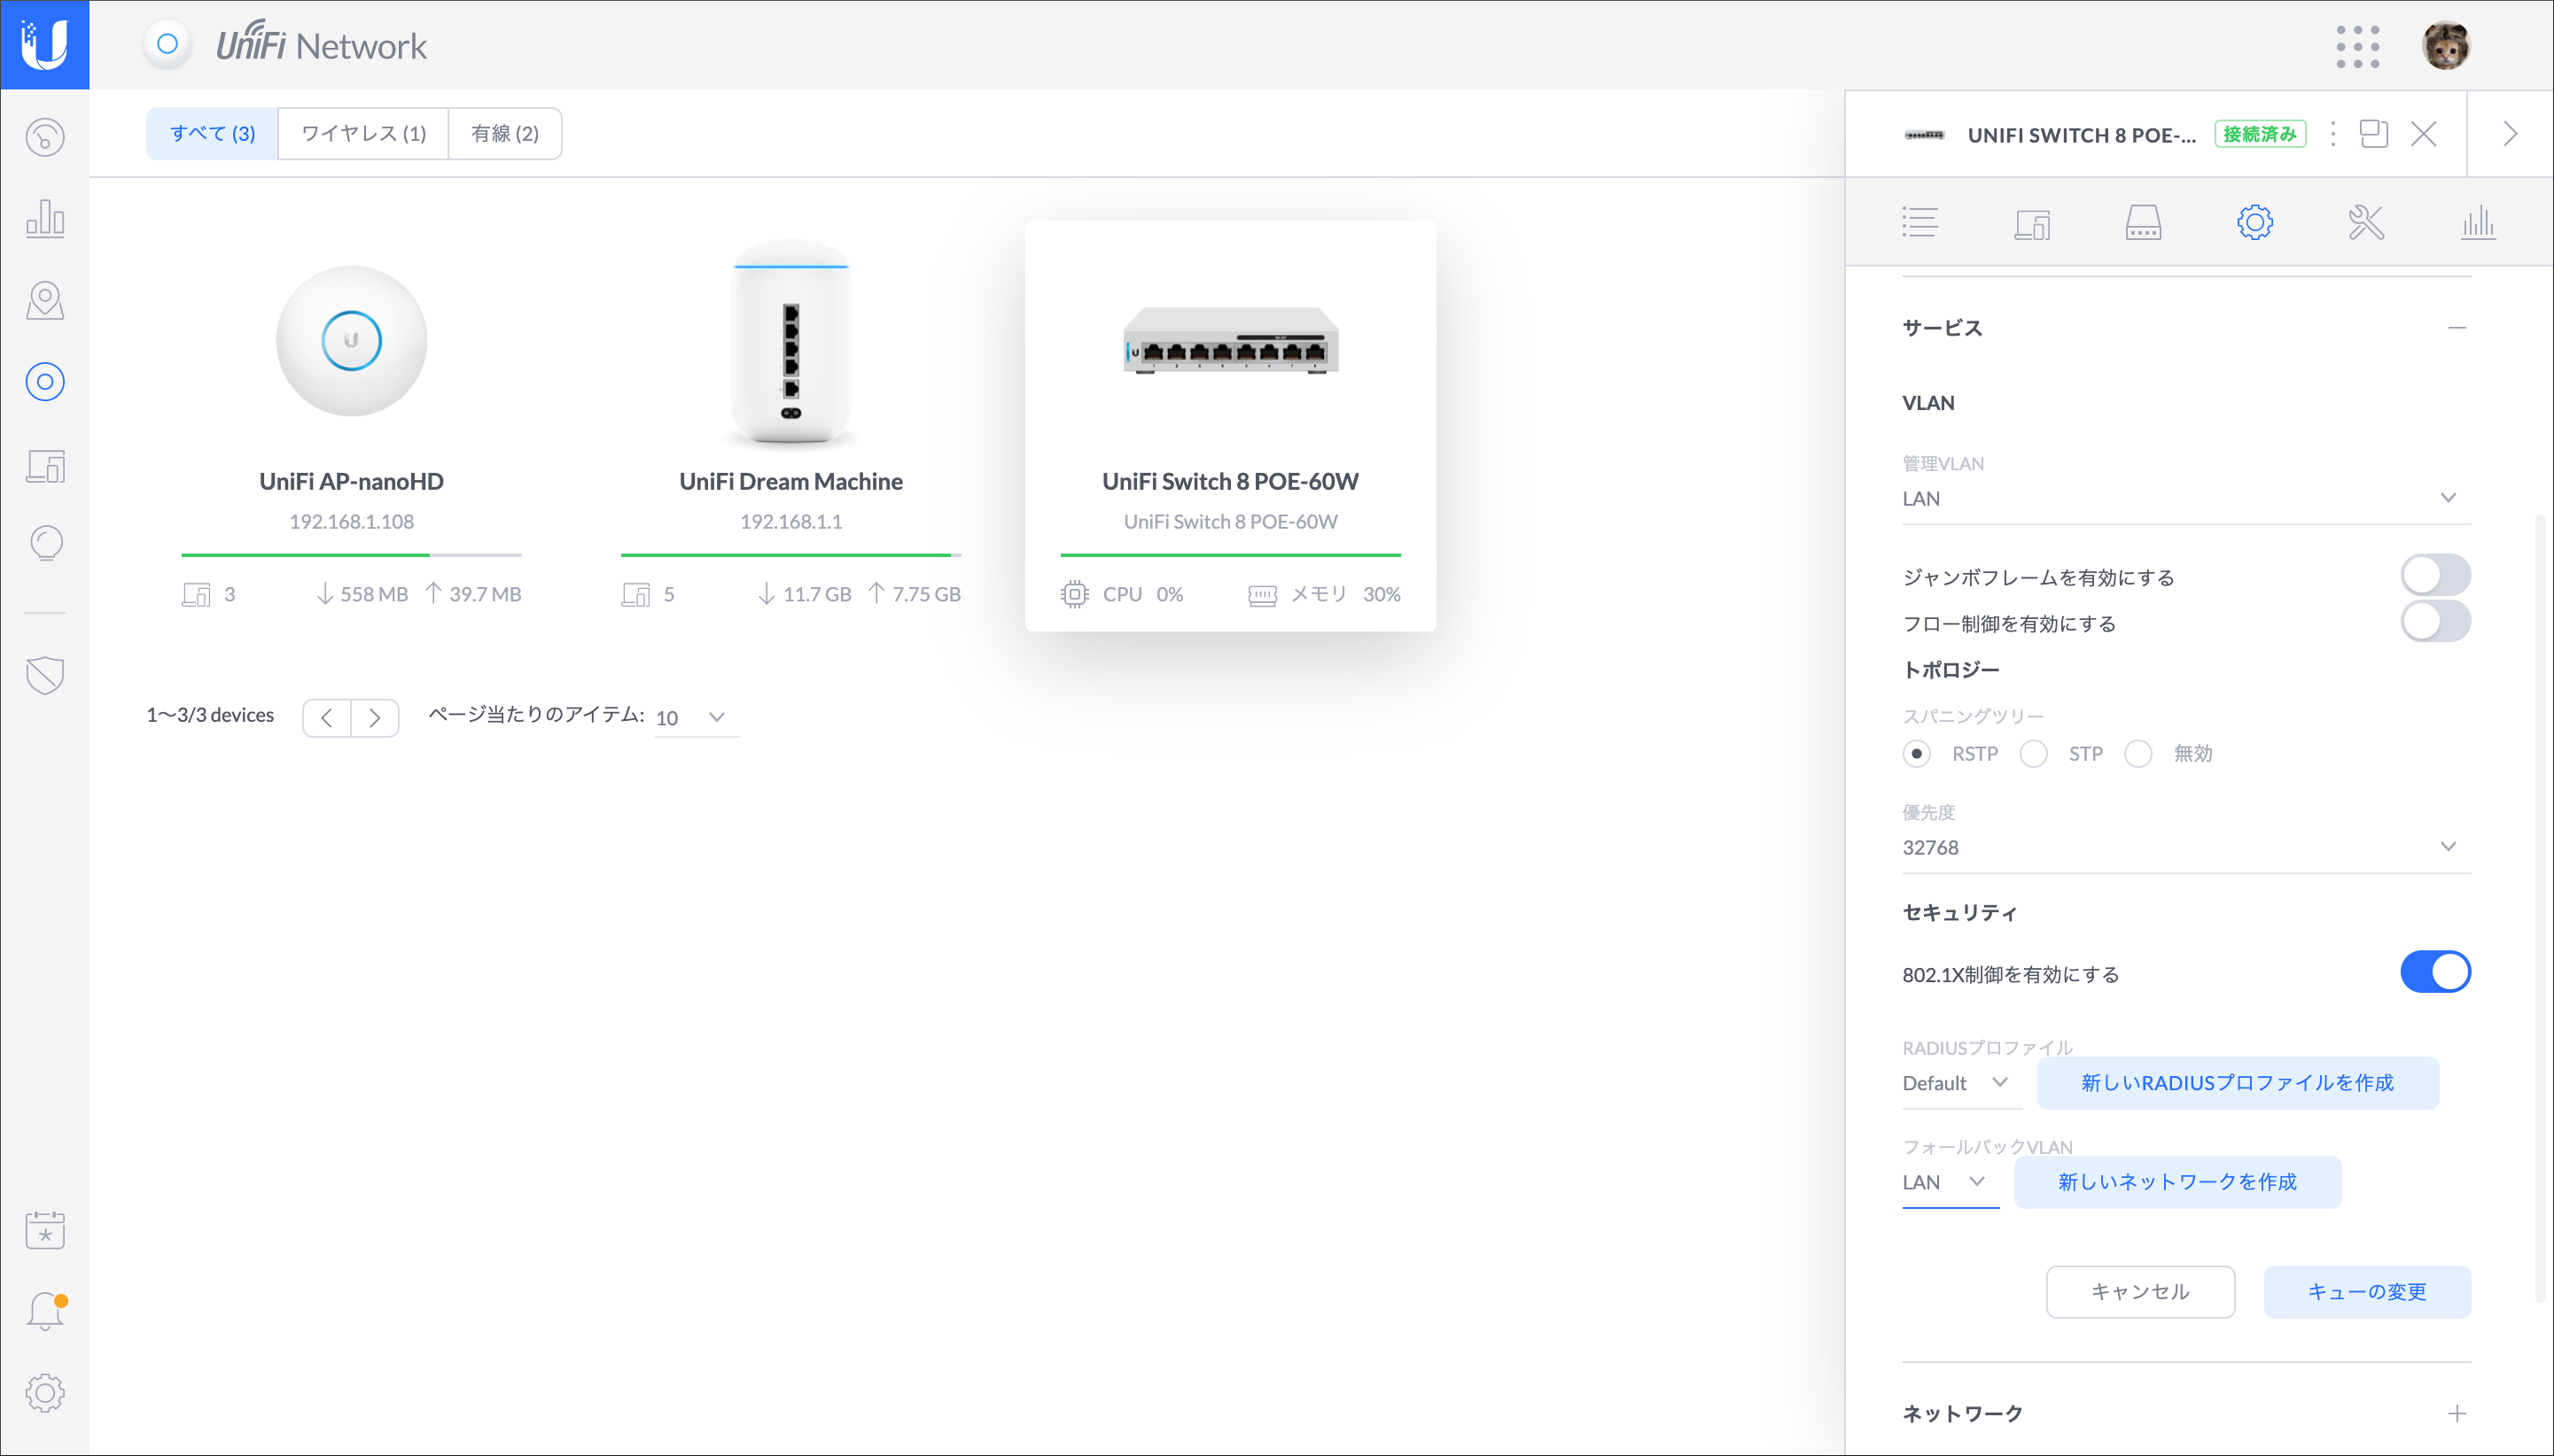The height and width of the screenshot is (1456, 2554).
Task: Open the 優先度 dropdown showing 32768
Action: pos(2186,847)
